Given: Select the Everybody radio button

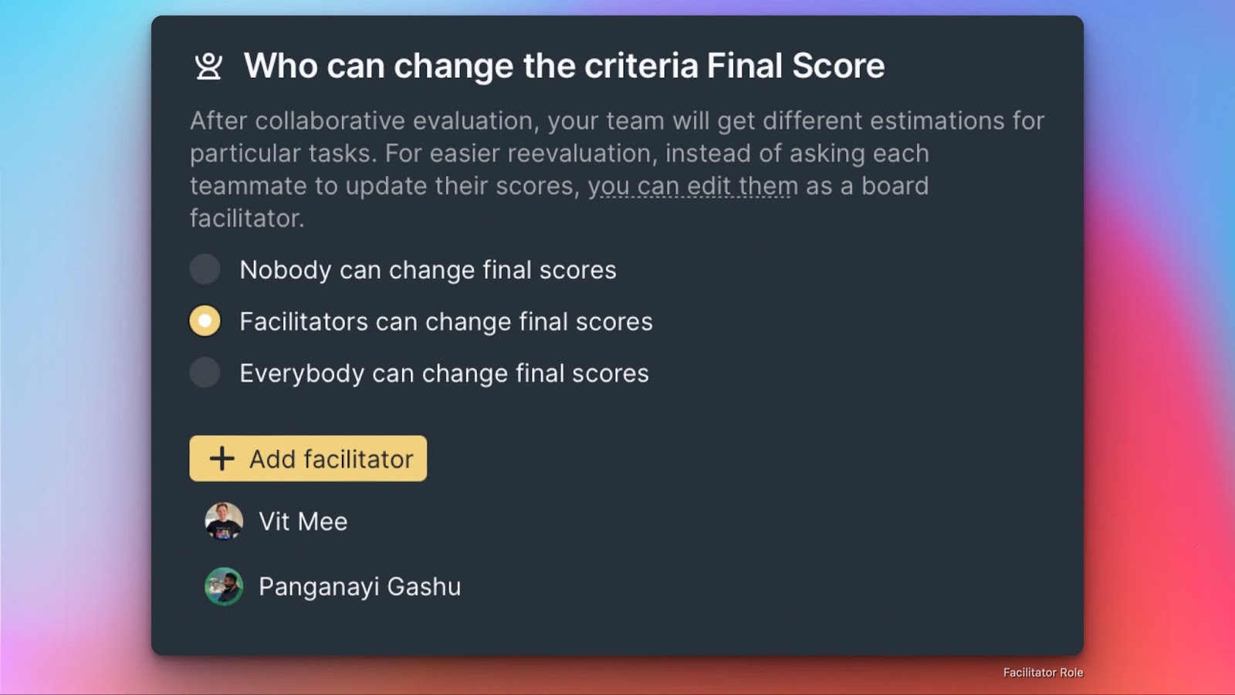Looking at the screenshot, I should tap(205, 373).
